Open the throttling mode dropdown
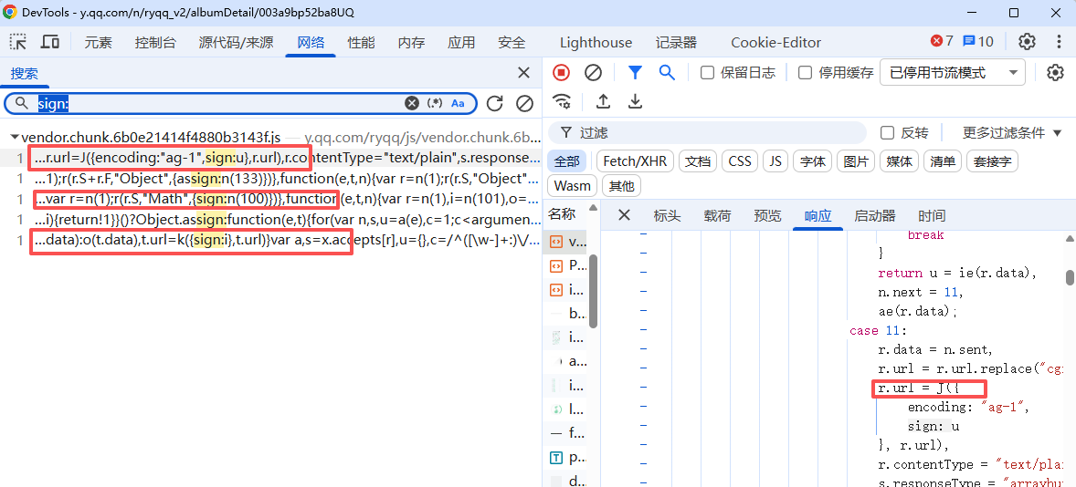The width and height of the screenshot is (1076, 487). 953,73
